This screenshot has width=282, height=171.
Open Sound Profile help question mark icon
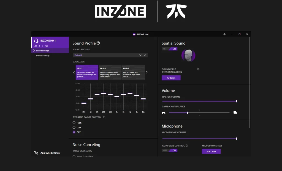coord(98,43)
